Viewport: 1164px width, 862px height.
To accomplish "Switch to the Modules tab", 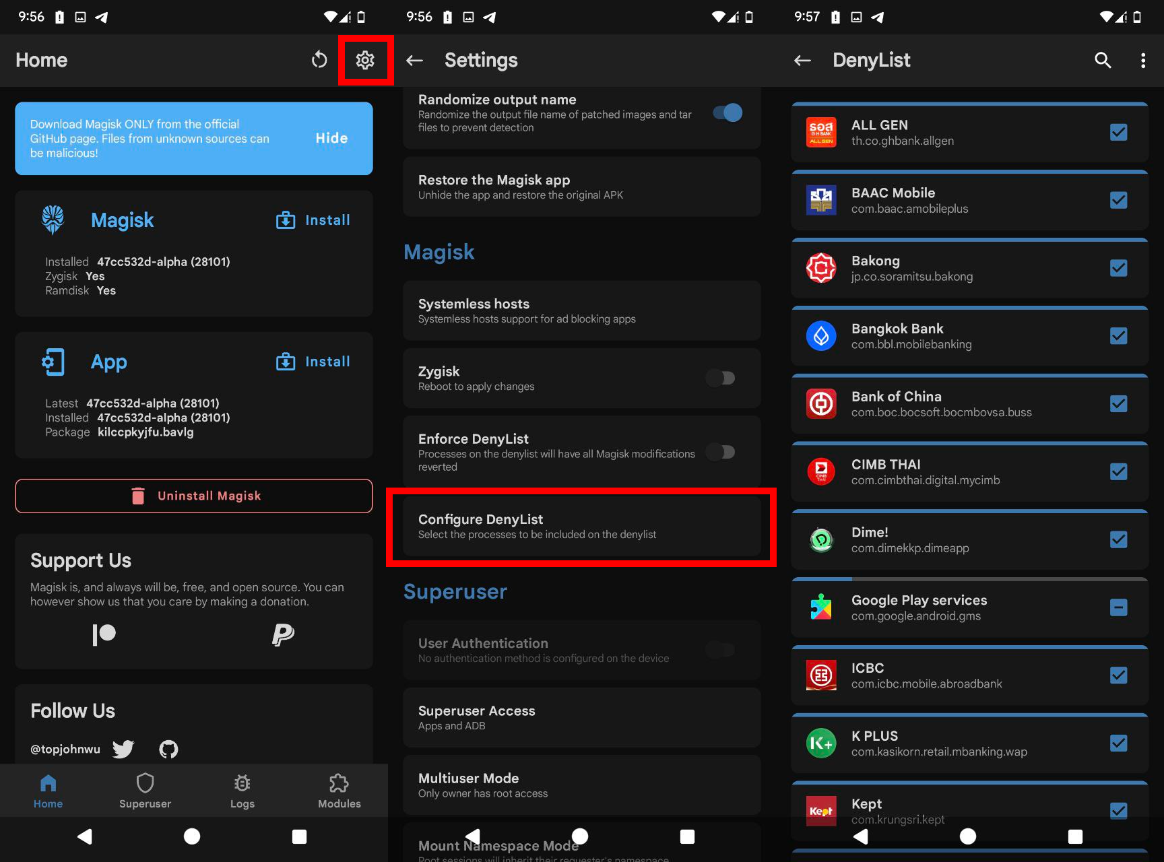I will click(x=339, y=791).
